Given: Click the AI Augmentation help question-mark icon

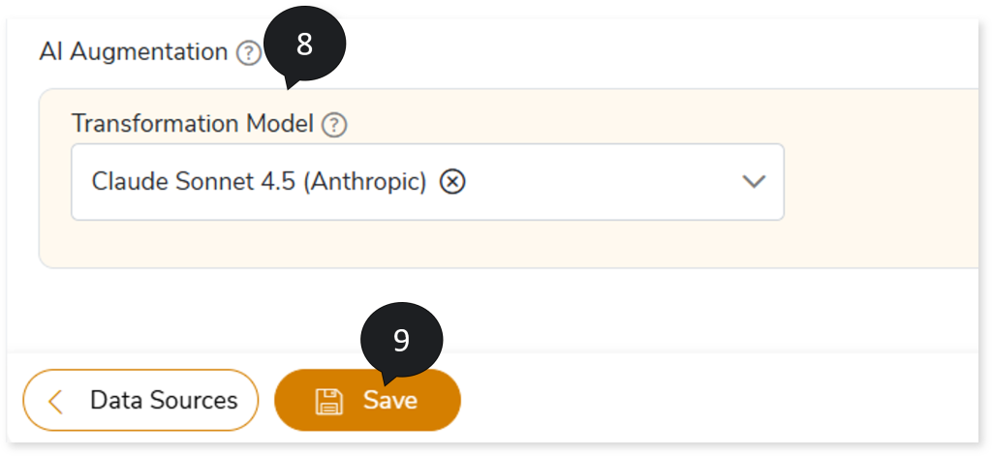Looking at the screenshot, I should [x=249, y=53].
